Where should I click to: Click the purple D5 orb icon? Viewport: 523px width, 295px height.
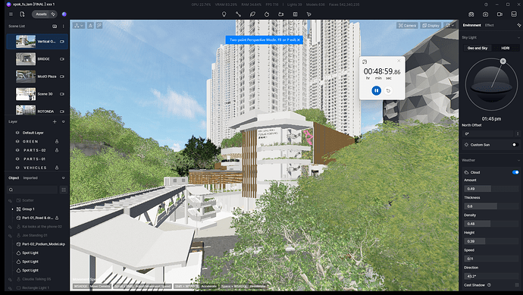pyautogui.click(x=64, y=14)
